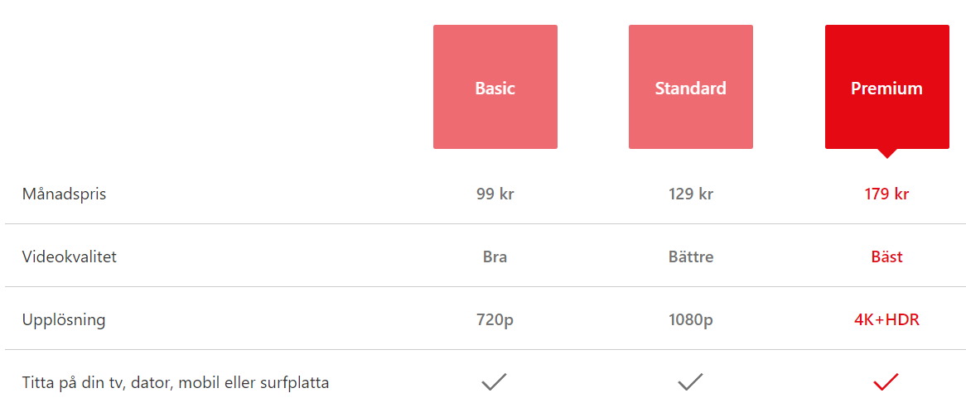Click the Månadspris row label
The image size is (966, 417).
[64, 194]
